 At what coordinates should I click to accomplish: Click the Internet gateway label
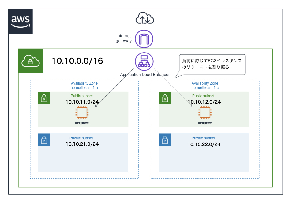click(x=124, y=38)
